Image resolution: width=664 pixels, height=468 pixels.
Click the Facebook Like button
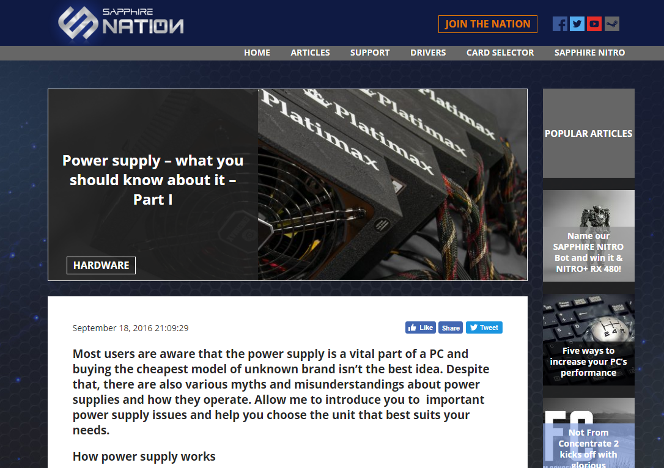tap(420, 327)
